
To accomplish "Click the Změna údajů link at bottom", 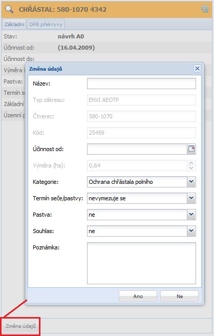I will pos(20,326).
